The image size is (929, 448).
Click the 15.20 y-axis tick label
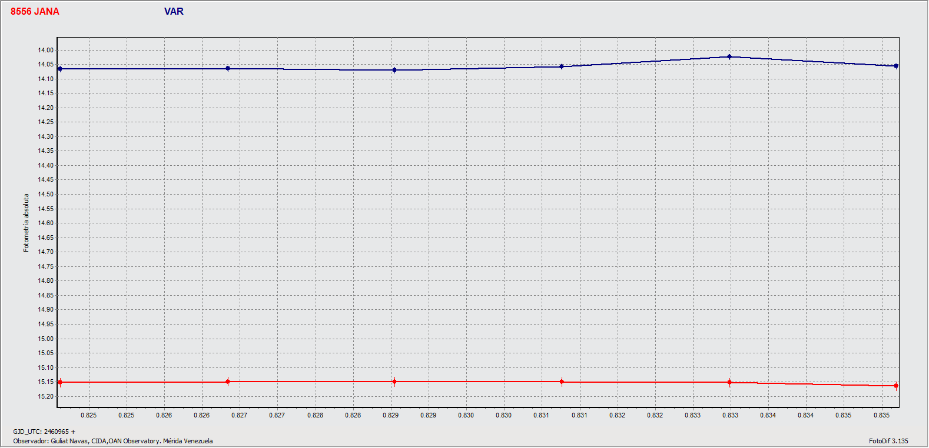click(46, 396)
